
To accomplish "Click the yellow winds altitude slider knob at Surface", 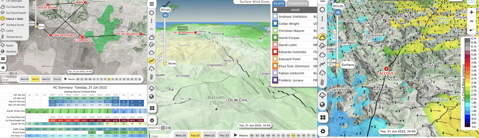I will (337, 65).
